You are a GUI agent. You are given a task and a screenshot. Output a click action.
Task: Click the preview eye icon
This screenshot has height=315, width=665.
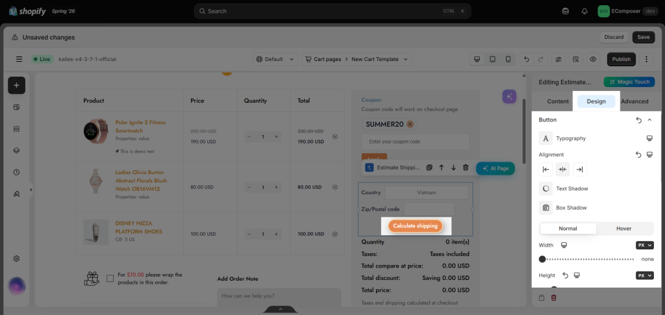[593, 59]
